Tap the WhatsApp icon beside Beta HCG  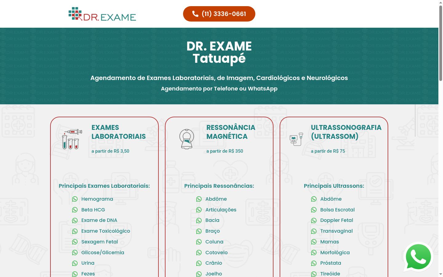click(x=75, y=210)
